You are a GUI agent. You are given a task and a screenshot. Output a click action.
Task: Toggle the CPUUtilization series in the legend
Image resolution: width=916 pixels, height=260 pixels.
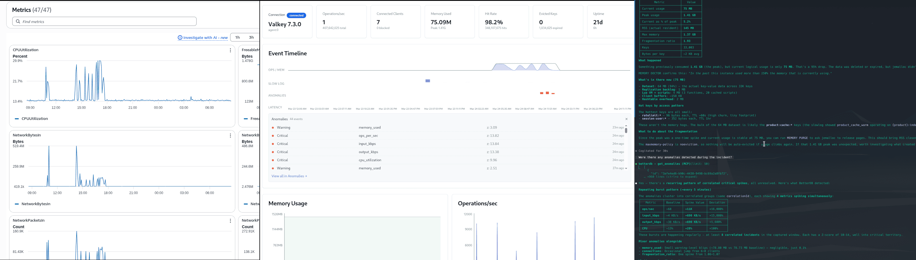pos(34,119)
